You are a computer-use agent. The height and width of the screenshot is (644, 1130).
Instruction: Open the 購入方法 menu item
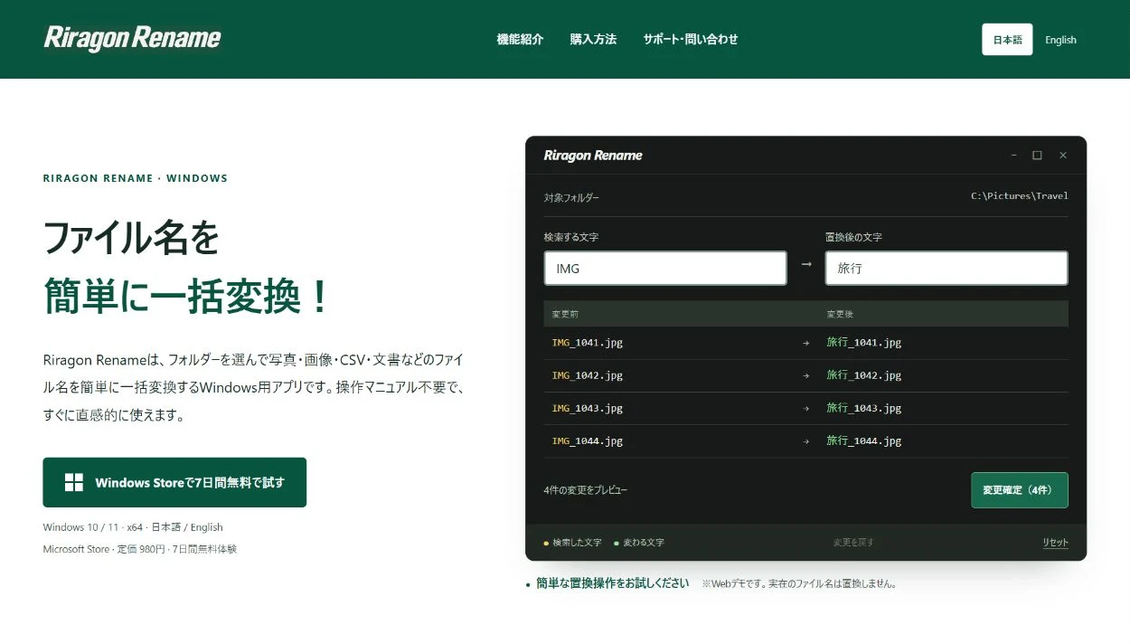[593, 40]
